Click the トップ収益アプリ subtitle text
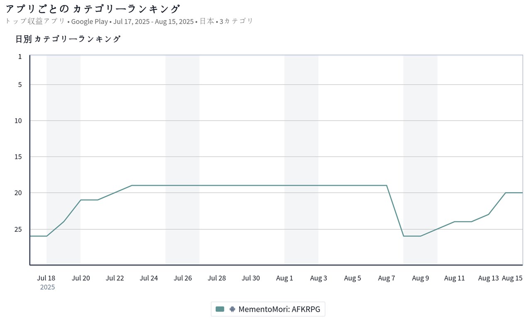 pos(35,22)
